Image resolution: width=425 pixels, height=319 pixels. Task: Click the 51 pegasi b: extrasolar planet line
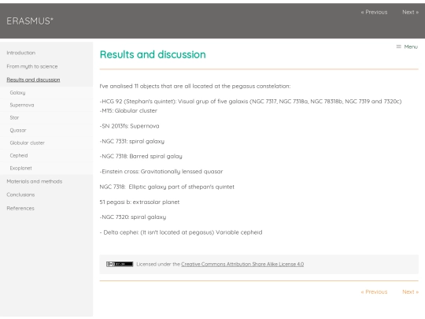click(x=139, y=202)
